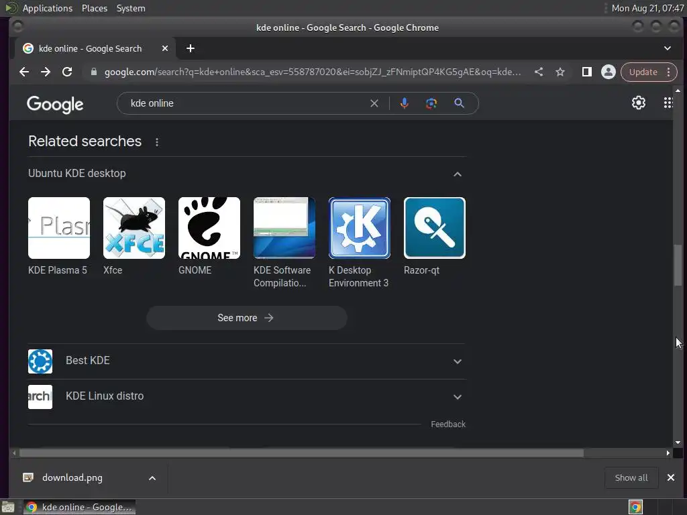This screenshot has height=515, width=687.
Task: Click the clock showing Mon Aug 21
Action: (x=647, y=8)
